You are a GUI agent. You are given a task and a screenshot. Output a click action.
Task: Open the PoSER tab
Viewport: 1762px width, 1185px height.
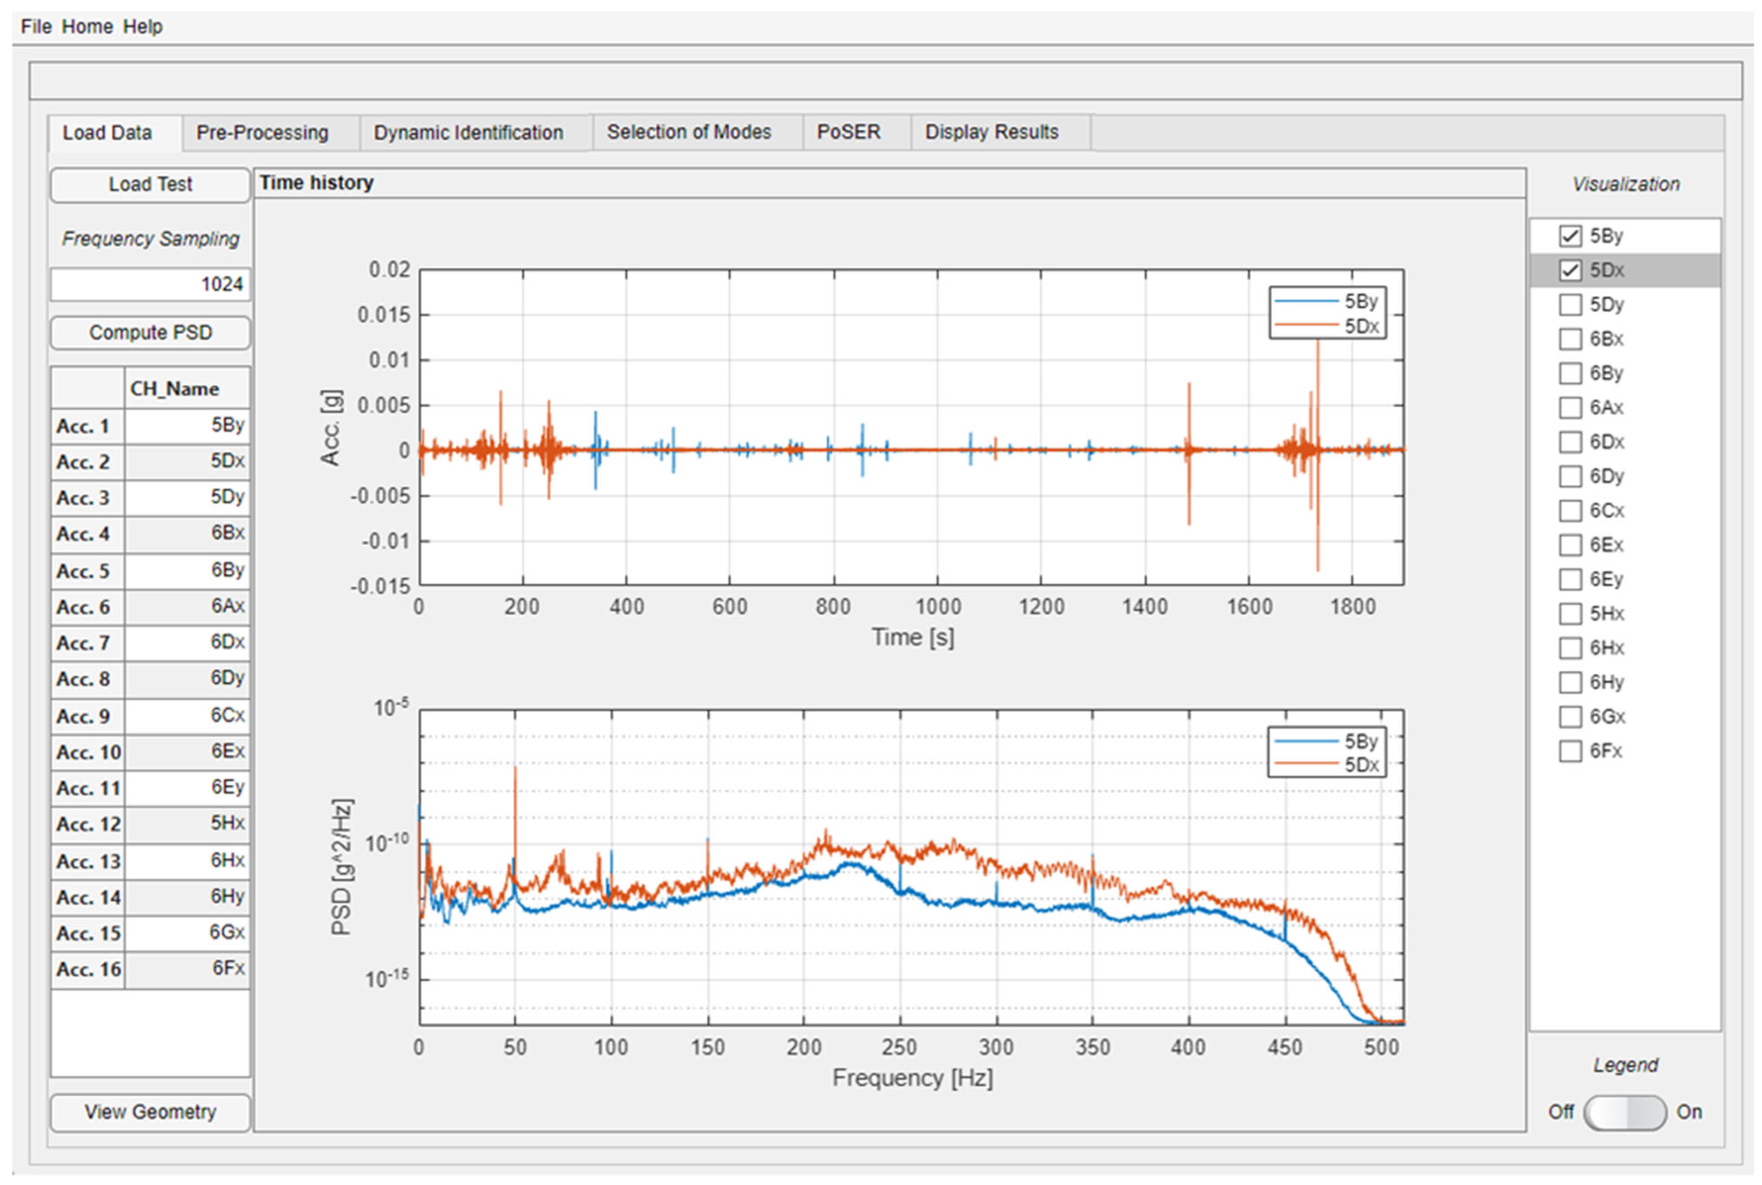(x=848, y=132)
